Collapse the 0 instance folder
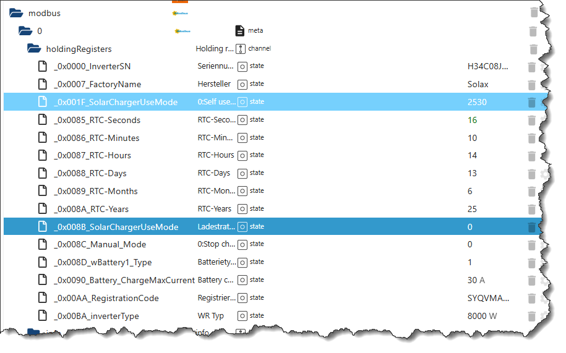 click(25, 31)
